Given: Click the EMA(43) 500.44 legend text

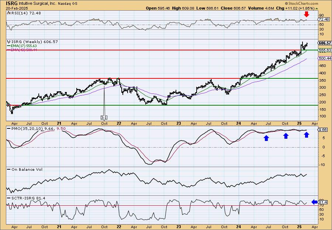Looking at the screenshot, I should tap(24, 50).
